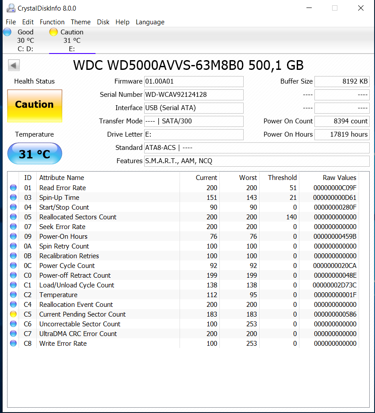Image resolution: width=375 pixels, height=413 pixels.
Task: Click the Write Error Rate attribute name
Action: (x=63, y=344)
